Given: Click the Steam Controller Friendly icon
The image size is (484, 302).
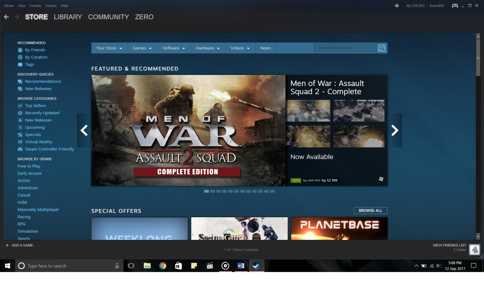Looking at the screenshot, I should 20,149.
